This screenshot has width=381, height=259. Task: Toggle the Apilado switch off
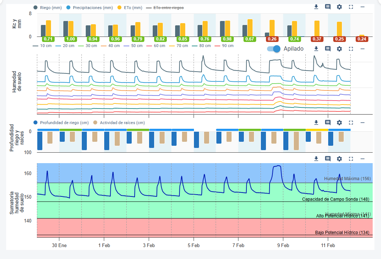click(274, 49)
